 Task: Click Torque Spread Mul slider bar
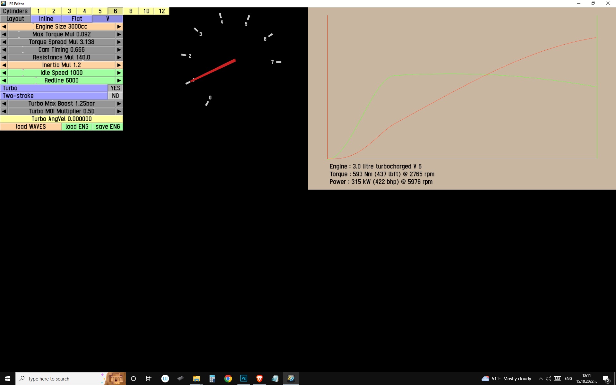[x=61, y=42]
